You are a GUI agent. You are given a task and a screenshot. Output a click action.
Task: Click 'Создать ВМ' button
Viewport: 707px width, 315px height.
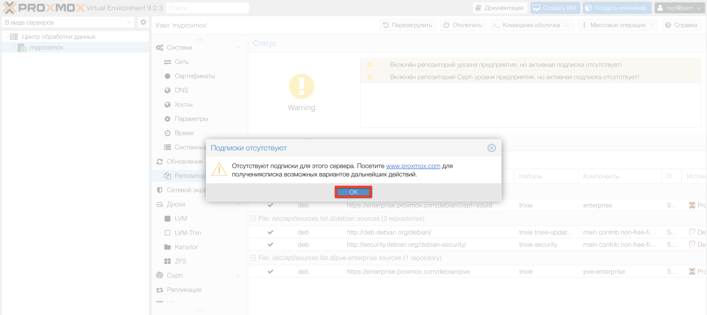(x=555, y=8)
